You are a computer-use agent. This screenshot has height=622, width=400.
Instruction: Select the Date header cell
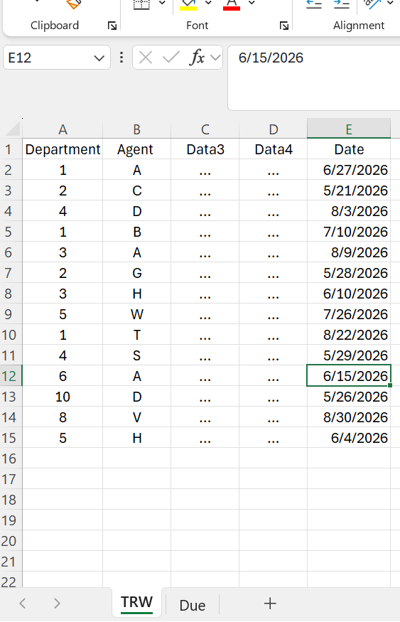(x=349, y=149)
